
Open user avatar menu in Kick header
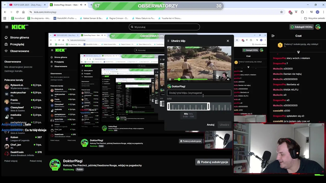click(x=318, y=27)
